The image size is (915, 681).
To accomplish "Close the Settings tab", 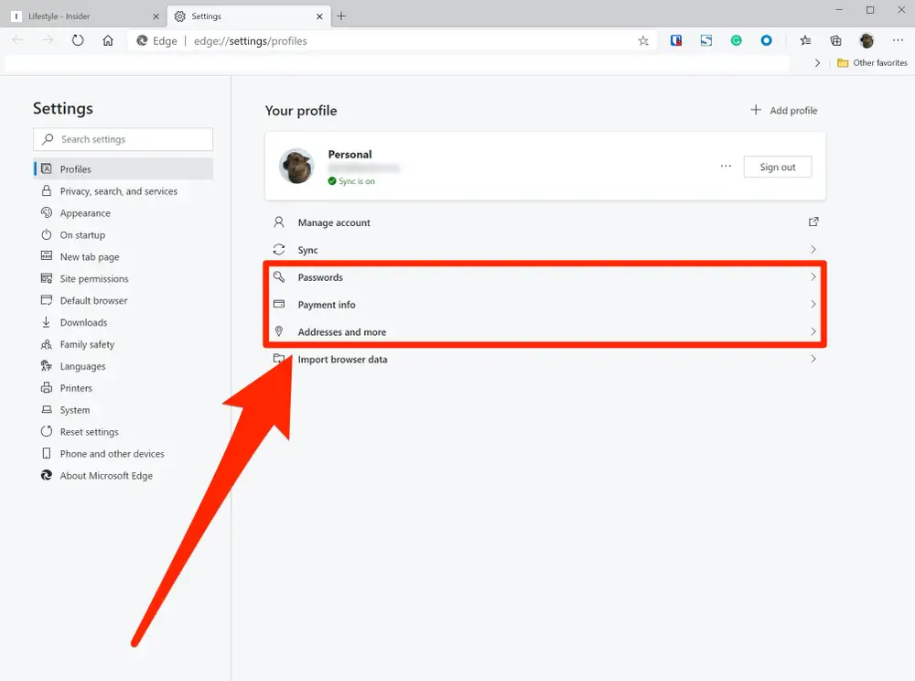I will pyautogui.click(x=319, y=16).
